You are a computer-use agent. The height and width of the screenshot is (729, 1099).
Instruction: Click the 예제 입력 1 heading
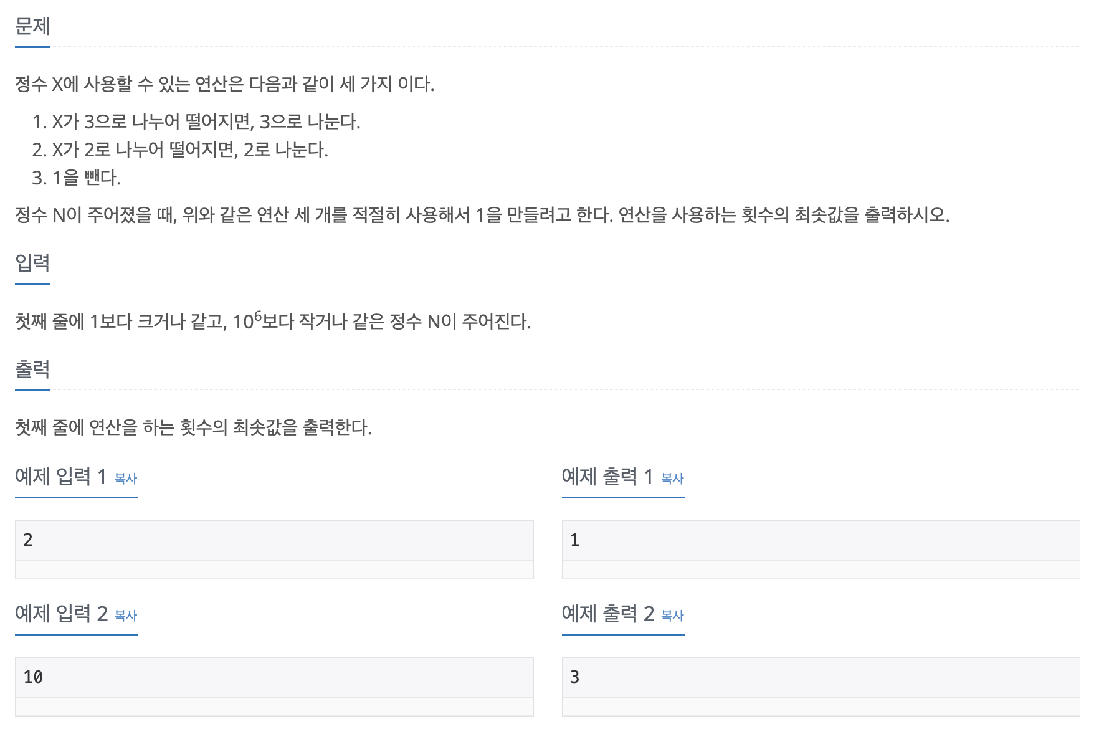[61, 477]
